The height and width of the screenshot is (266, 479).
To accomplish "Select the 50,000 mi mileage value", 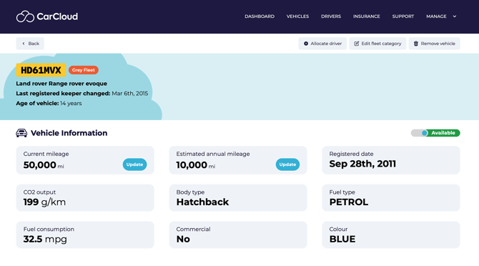I will pos(44,165).
